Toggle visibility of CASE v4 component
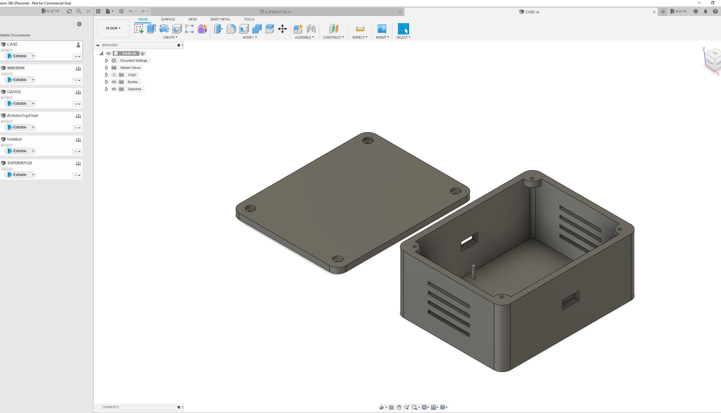The height and width of the screenshot is (413, 721). [x=109, y=53]
